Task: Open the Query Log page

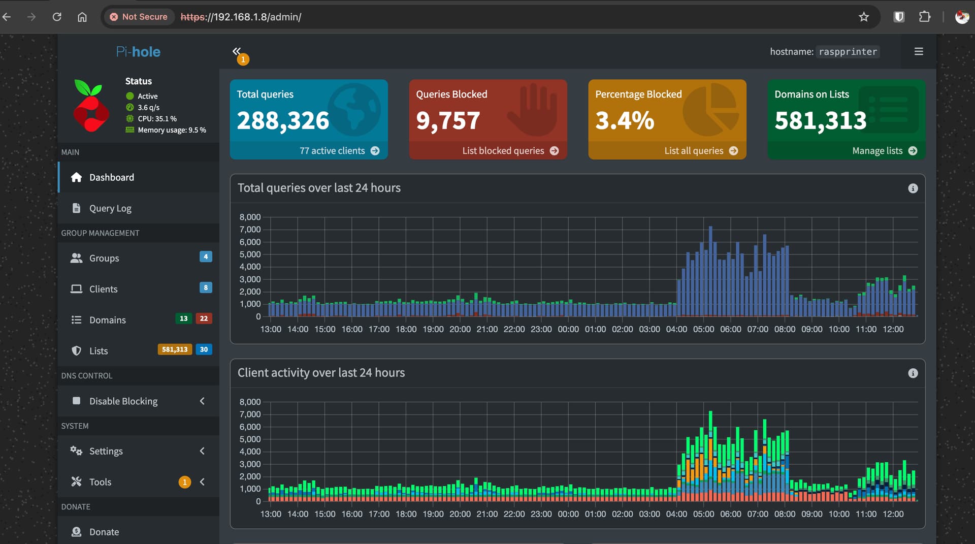Action: pos(110,208)
